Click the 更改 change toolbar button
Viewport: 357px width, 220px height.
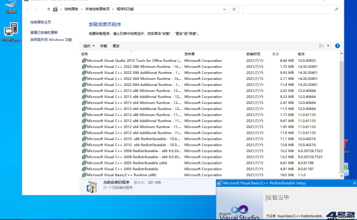(116, 46)
